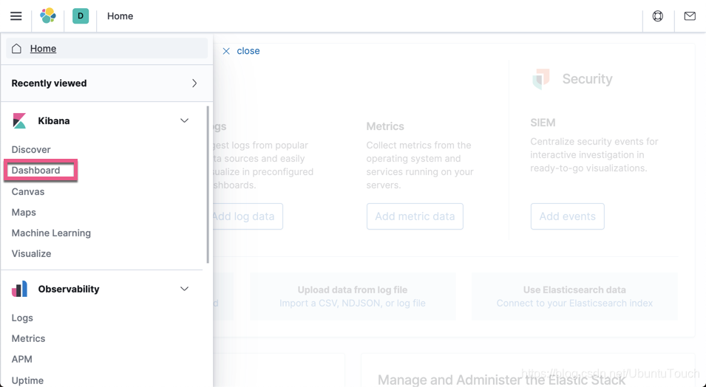Viewport: 706px width, 387px height.
Task: Click the close link text
Action: (x=248, y=51)
